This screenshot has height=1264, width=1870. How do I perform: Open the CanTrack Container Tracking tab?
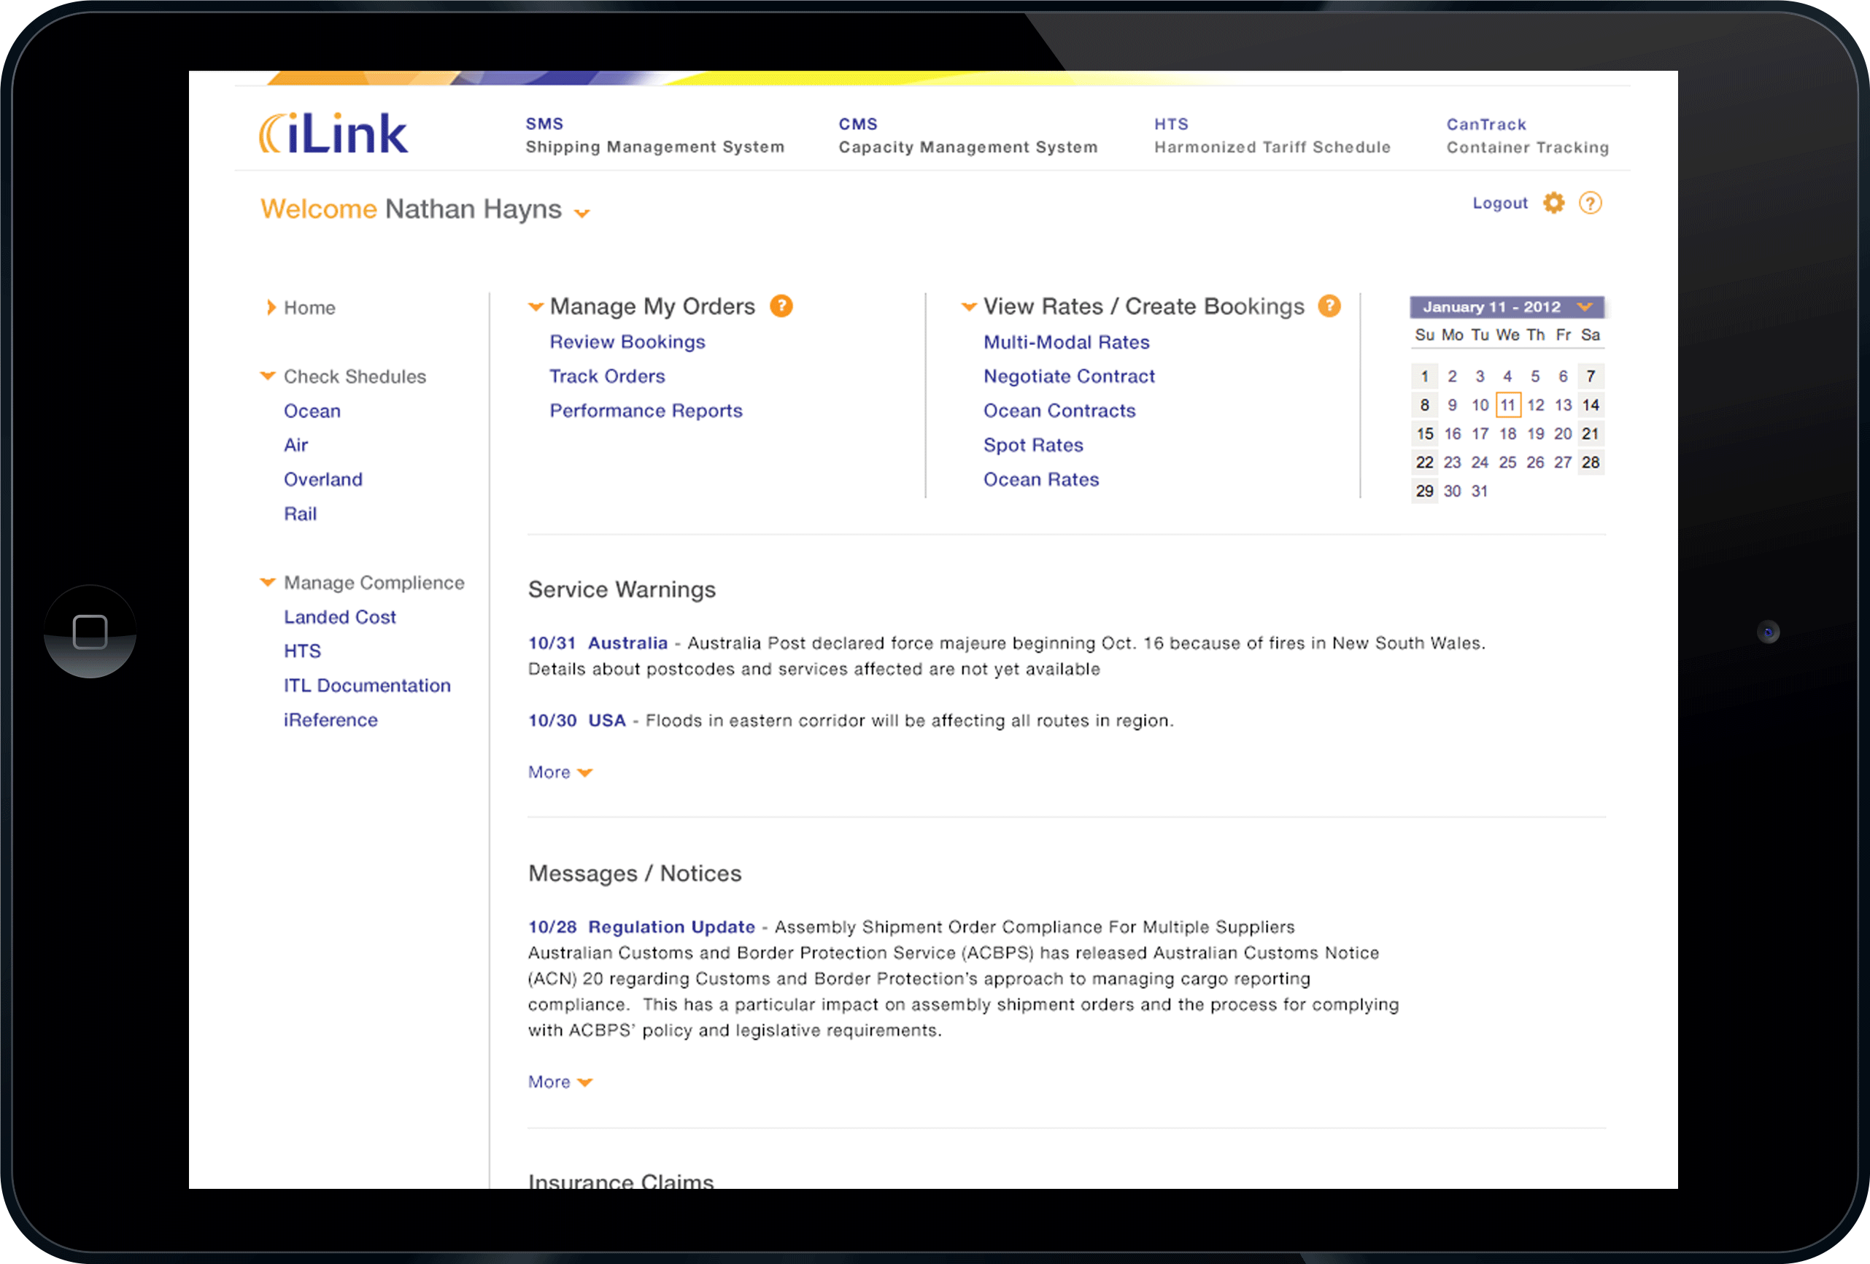tap(1526, 136)
